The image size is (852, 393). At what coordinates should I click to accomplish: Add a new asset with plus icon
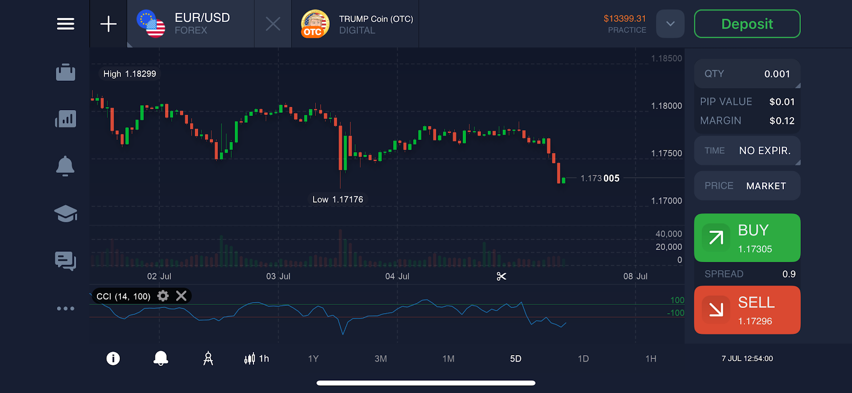tap(109, 24)
